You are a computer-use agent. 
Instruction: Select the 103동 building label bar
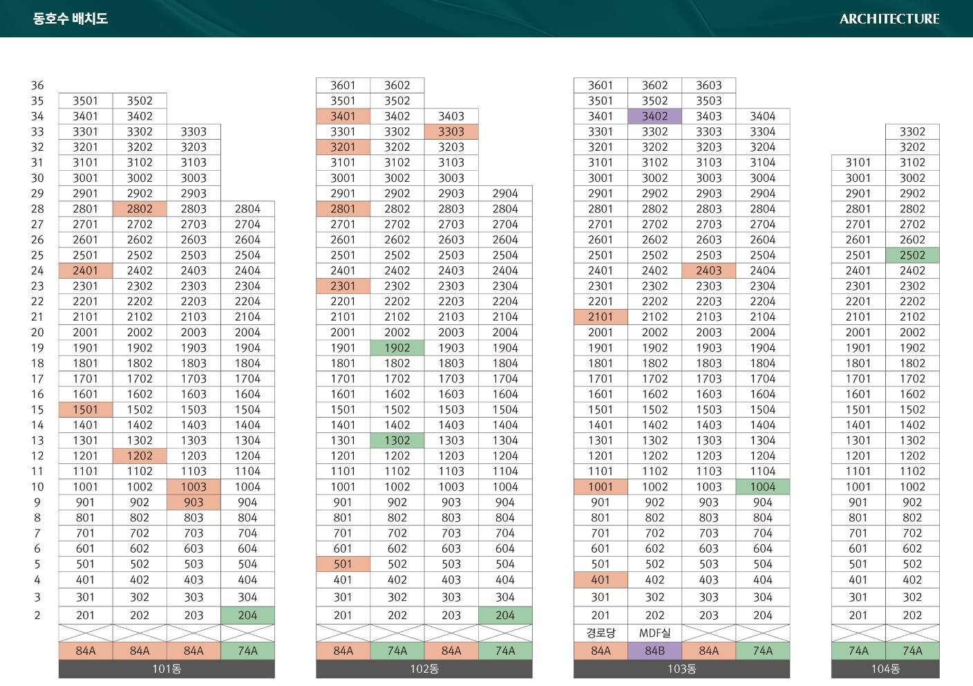682,669
